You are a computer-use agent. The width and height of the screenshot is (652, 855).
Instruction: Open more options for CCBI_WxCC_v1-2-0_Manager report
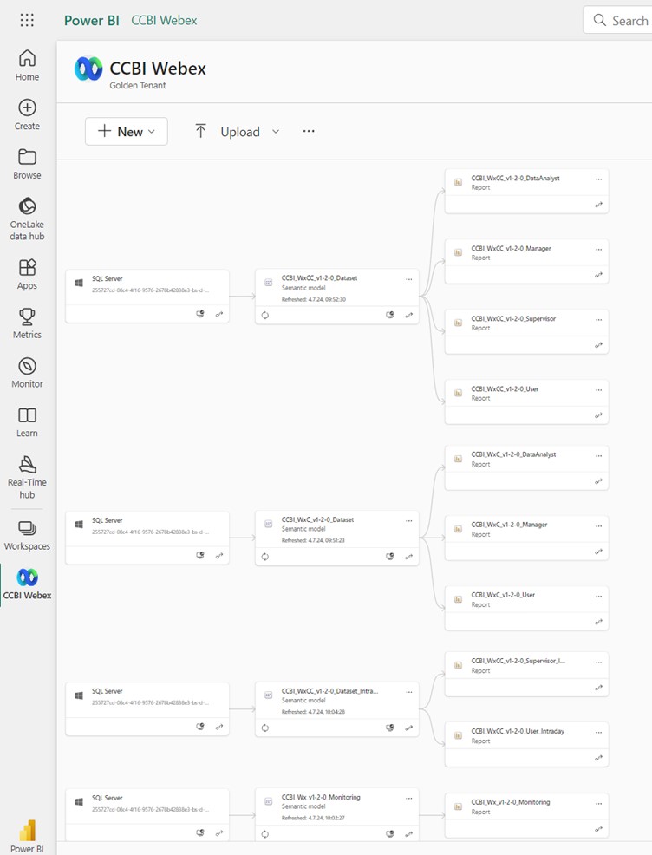click(598, 249)
